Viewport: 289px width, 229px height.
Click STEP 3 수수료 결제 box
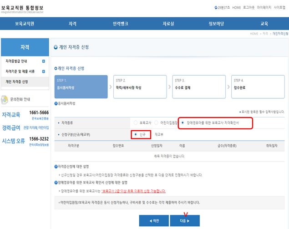(x=199, y=87)
